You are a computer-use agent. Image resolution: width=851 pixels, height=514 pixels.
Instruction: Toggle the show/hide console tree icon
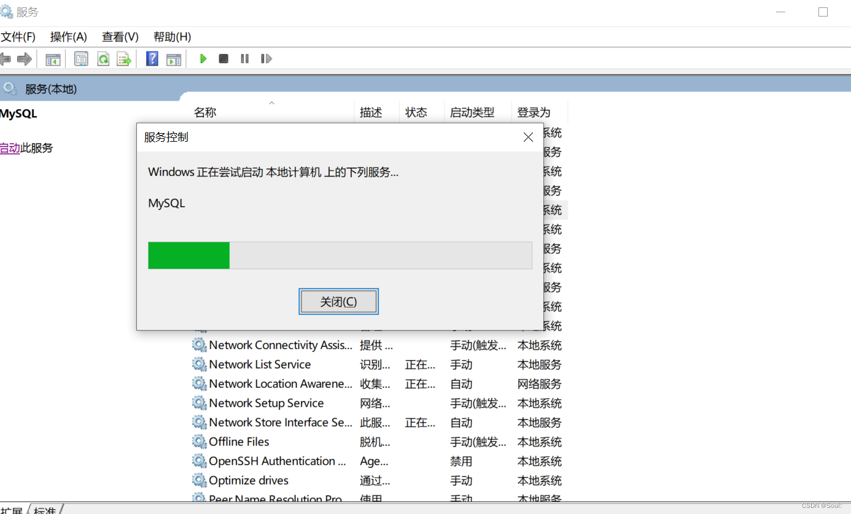pos(53,59)
